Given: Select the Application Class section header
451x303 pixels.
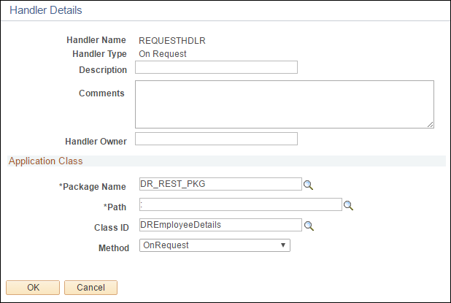Looking at the screenshot, I should click(45, 161).
